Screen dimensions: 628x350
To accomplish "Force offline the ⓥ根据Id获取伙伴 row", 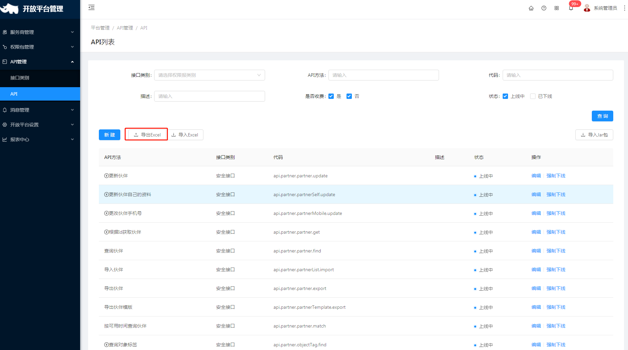I will [x=556, y=232].
